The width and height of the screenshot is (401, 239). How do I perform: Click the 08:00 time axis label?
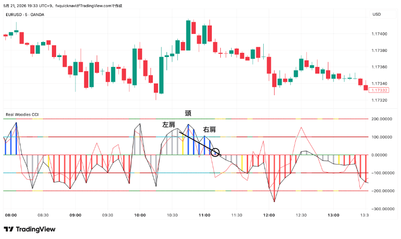coord(11,215)
